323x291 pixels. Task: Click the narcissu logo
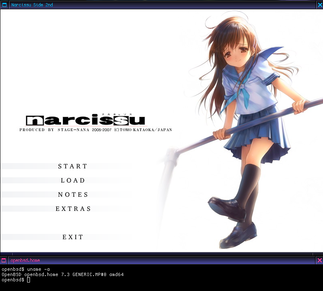[x=85, y=120]
